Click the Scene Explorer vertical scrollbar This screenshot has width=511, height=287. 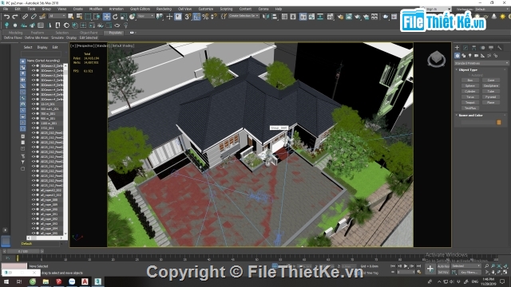[65, 149]
